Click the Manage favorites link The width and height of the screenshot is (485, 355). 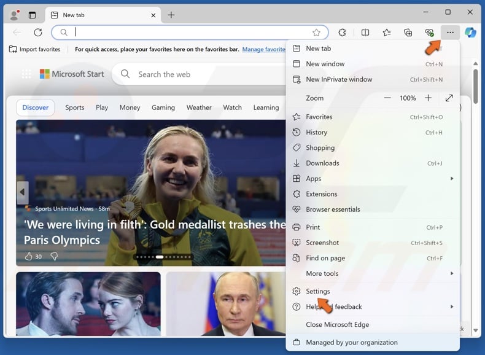(x=264, y=49)
